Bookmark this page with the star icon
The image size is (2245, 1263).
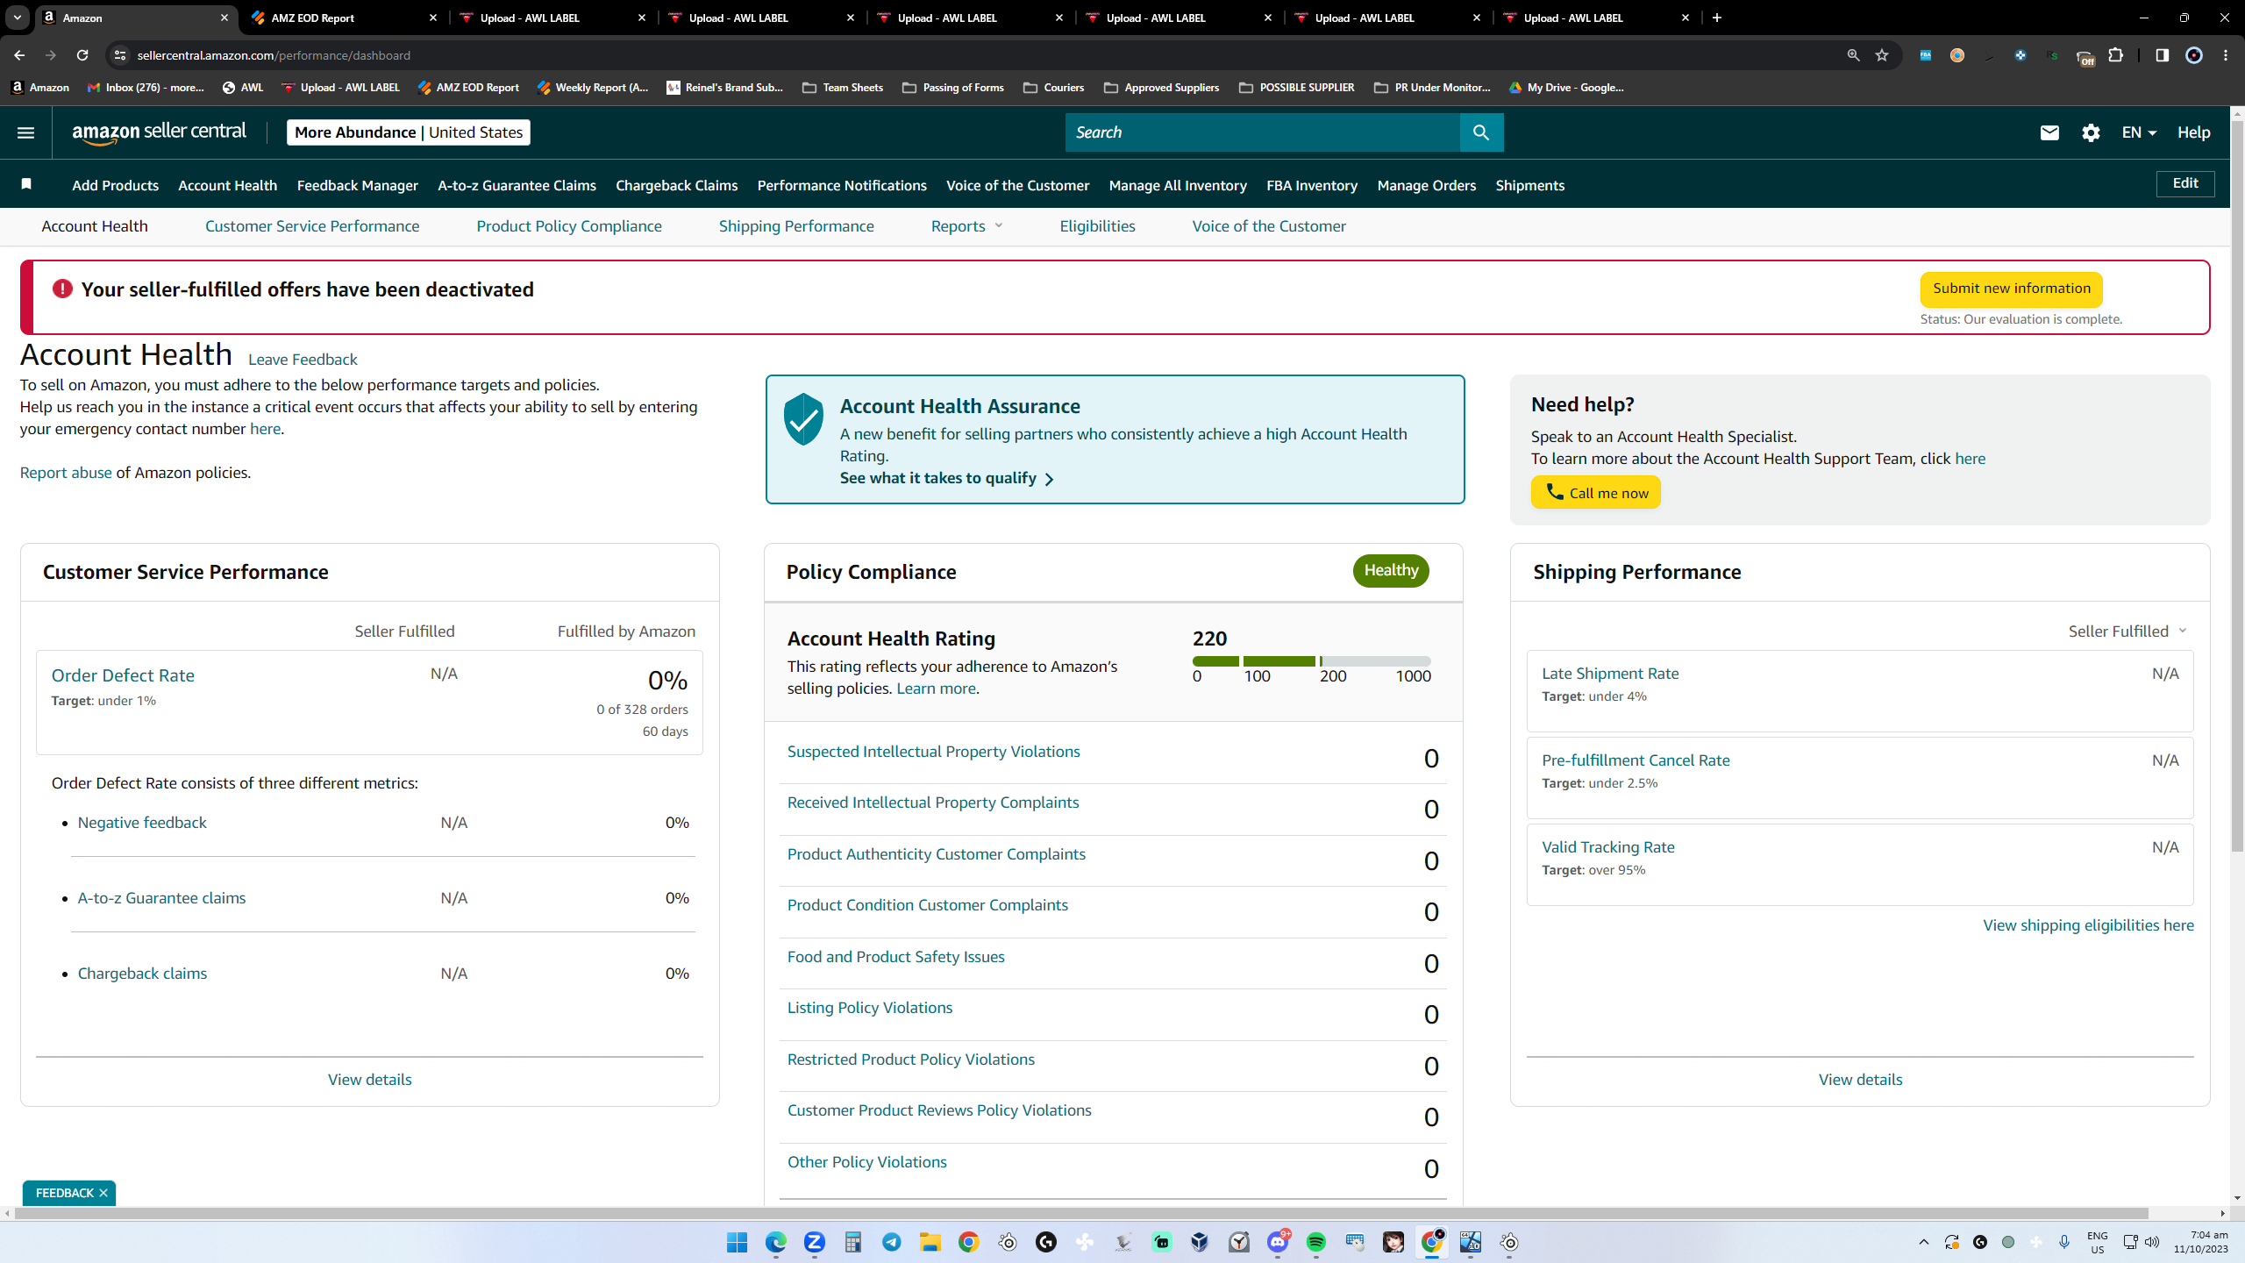(x=1882, y=55)
